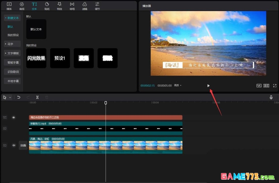Mute the main video track audio
Viewport: 279px width, 183px height.
click(14, 145)
